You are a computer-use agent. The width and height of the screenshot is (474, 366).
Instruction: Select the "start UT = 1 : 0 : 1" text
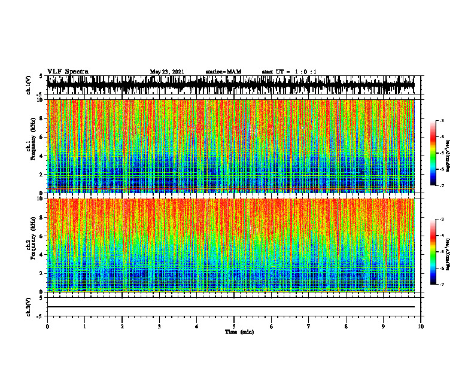pos(289,72)
